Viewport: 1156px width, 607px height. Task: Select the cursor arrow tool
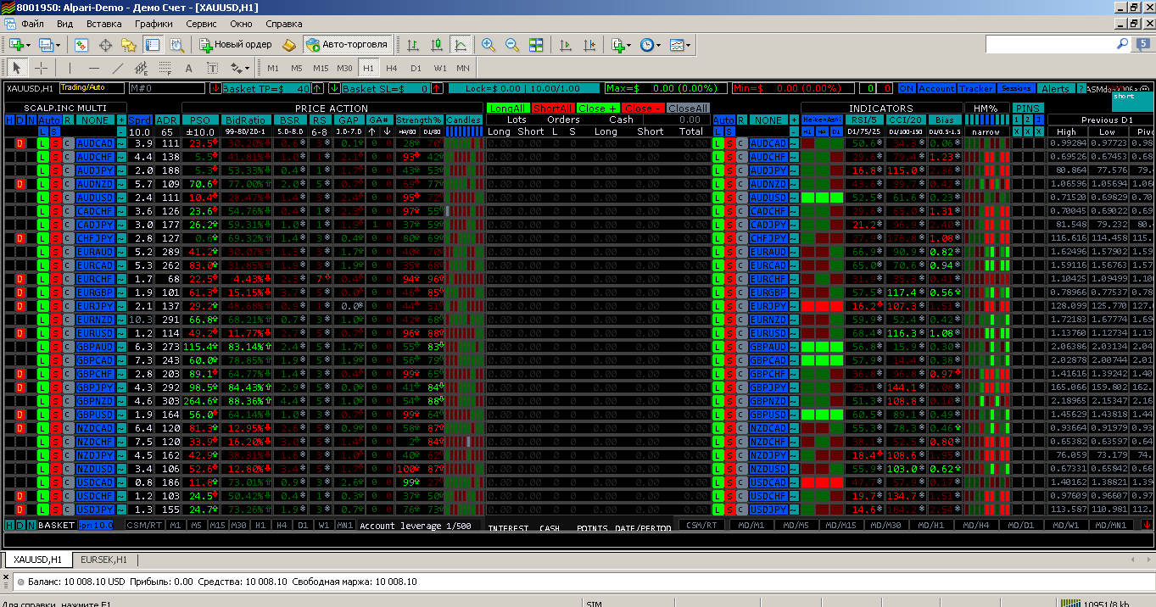[x=17, y=68]
